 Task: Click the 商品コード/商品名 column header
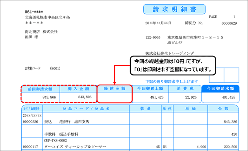tap(86, 109)
